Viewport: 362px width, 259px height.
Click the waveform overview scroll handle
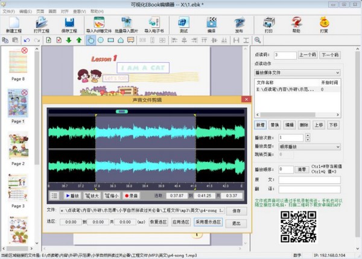click(121, 111)
